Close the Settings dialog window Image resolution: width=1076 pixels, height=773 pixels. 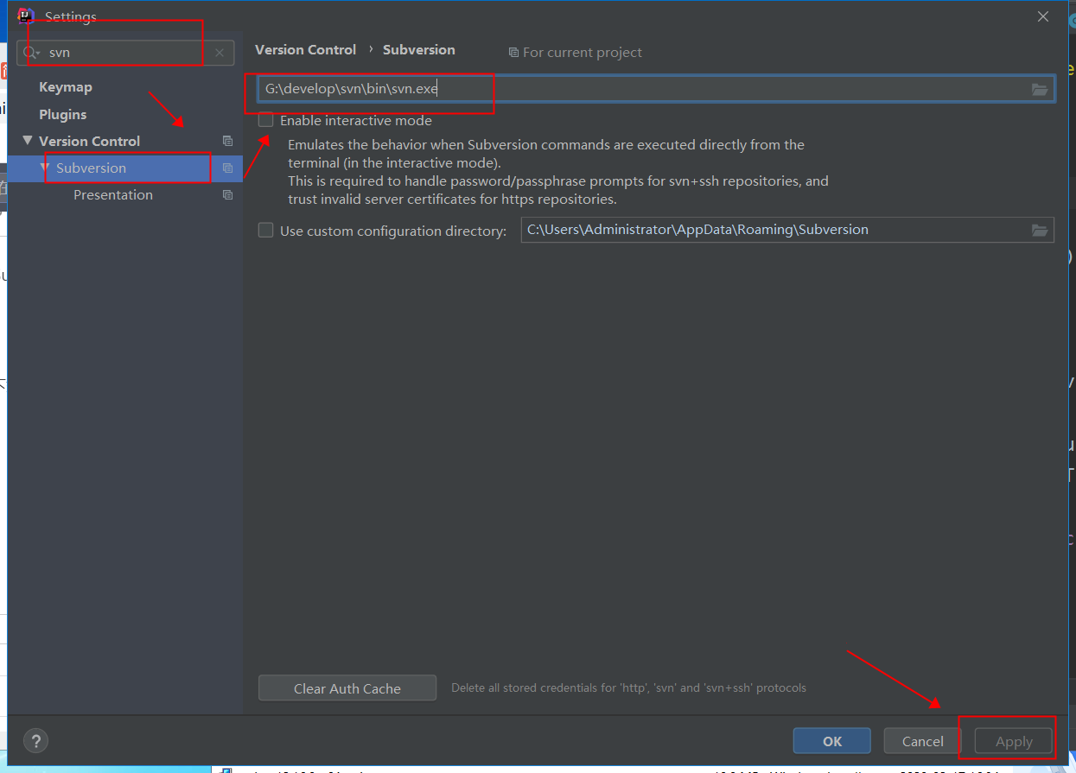tap(1043, 16)
